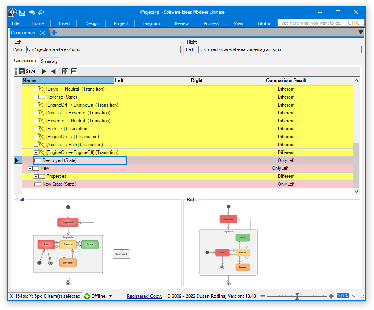Image resolution: width=374 pixels, height=310 pixels.
Task: Open the Offline status dropdown
Action: coord(110,296)
